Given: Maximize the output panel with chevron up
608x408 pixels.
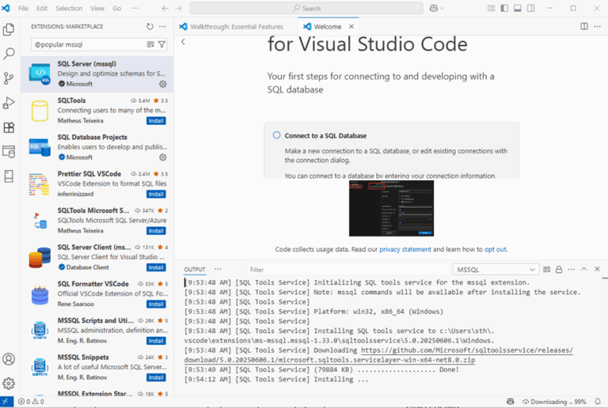Looking at the screenshot, I should (584, 270).
